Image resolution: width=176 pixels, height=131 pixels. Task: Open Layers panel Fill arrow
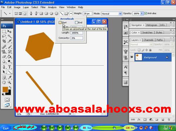(172, 50)
